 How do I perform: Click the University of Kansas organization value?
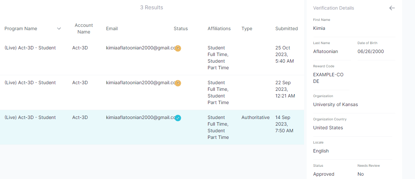click(x=336, y=104)
